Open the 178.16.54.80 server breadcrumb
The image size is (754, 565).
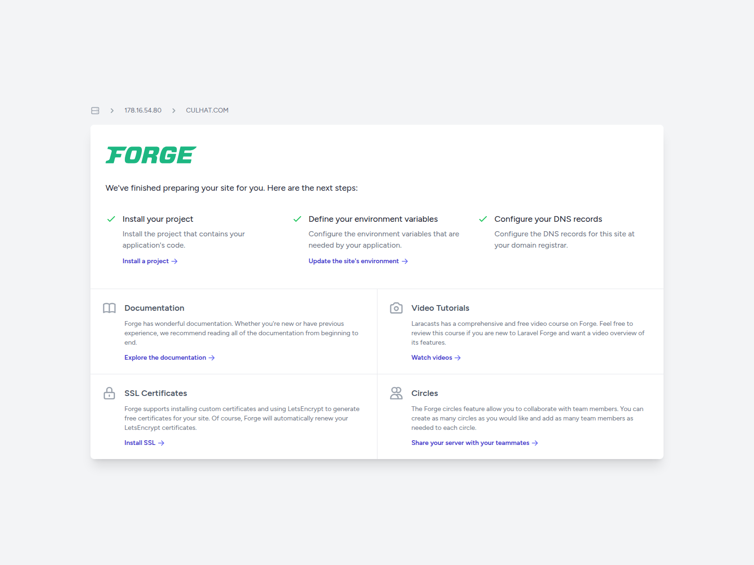point(143,110)
